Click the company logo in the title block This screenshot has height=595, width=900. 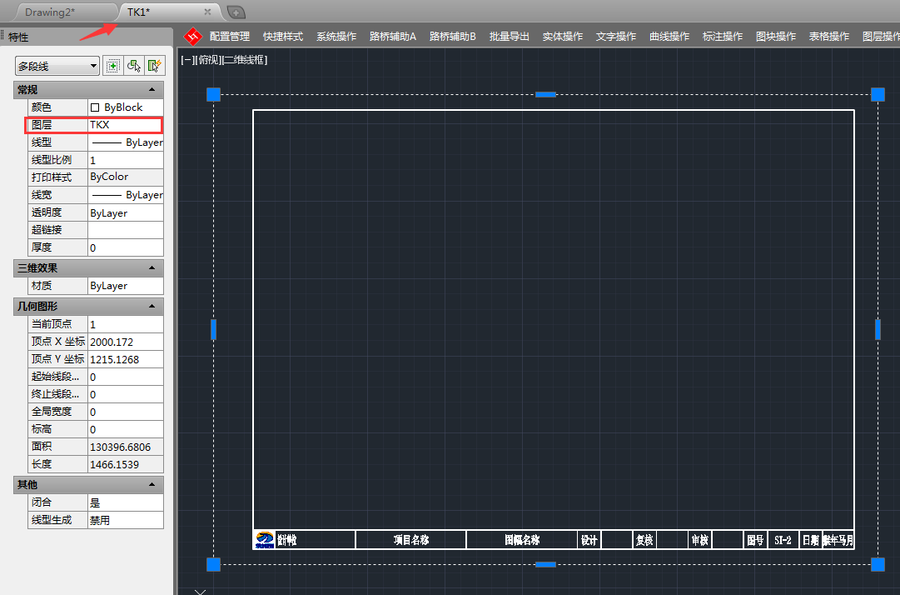(x=265, y=540)
